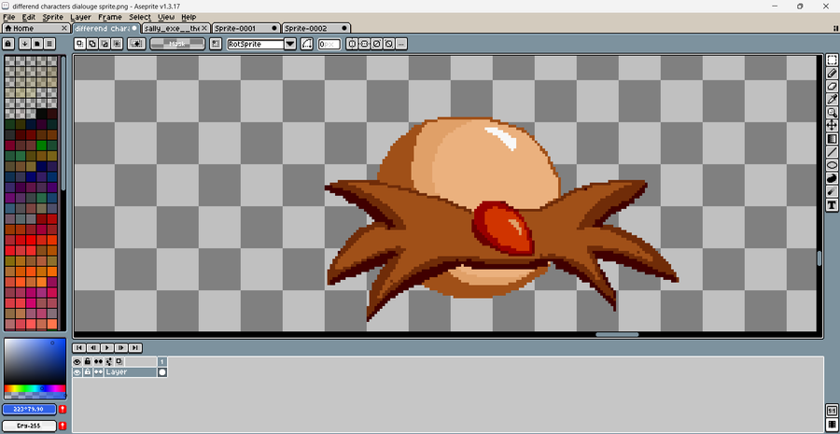Go to the first frame

pos(80,348)
